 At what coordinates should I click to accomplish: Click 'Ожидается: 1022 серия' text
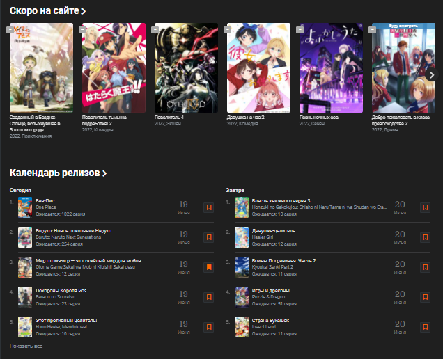click(61, 214)
